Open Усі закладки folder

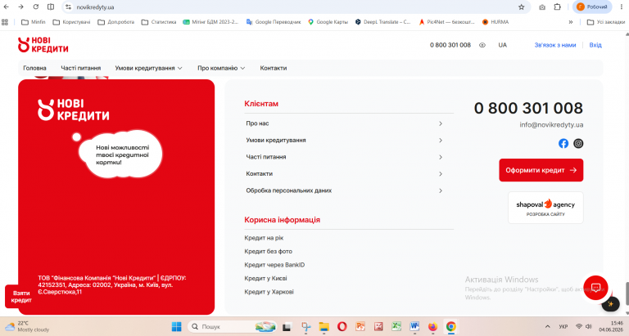tap(606, 22)
